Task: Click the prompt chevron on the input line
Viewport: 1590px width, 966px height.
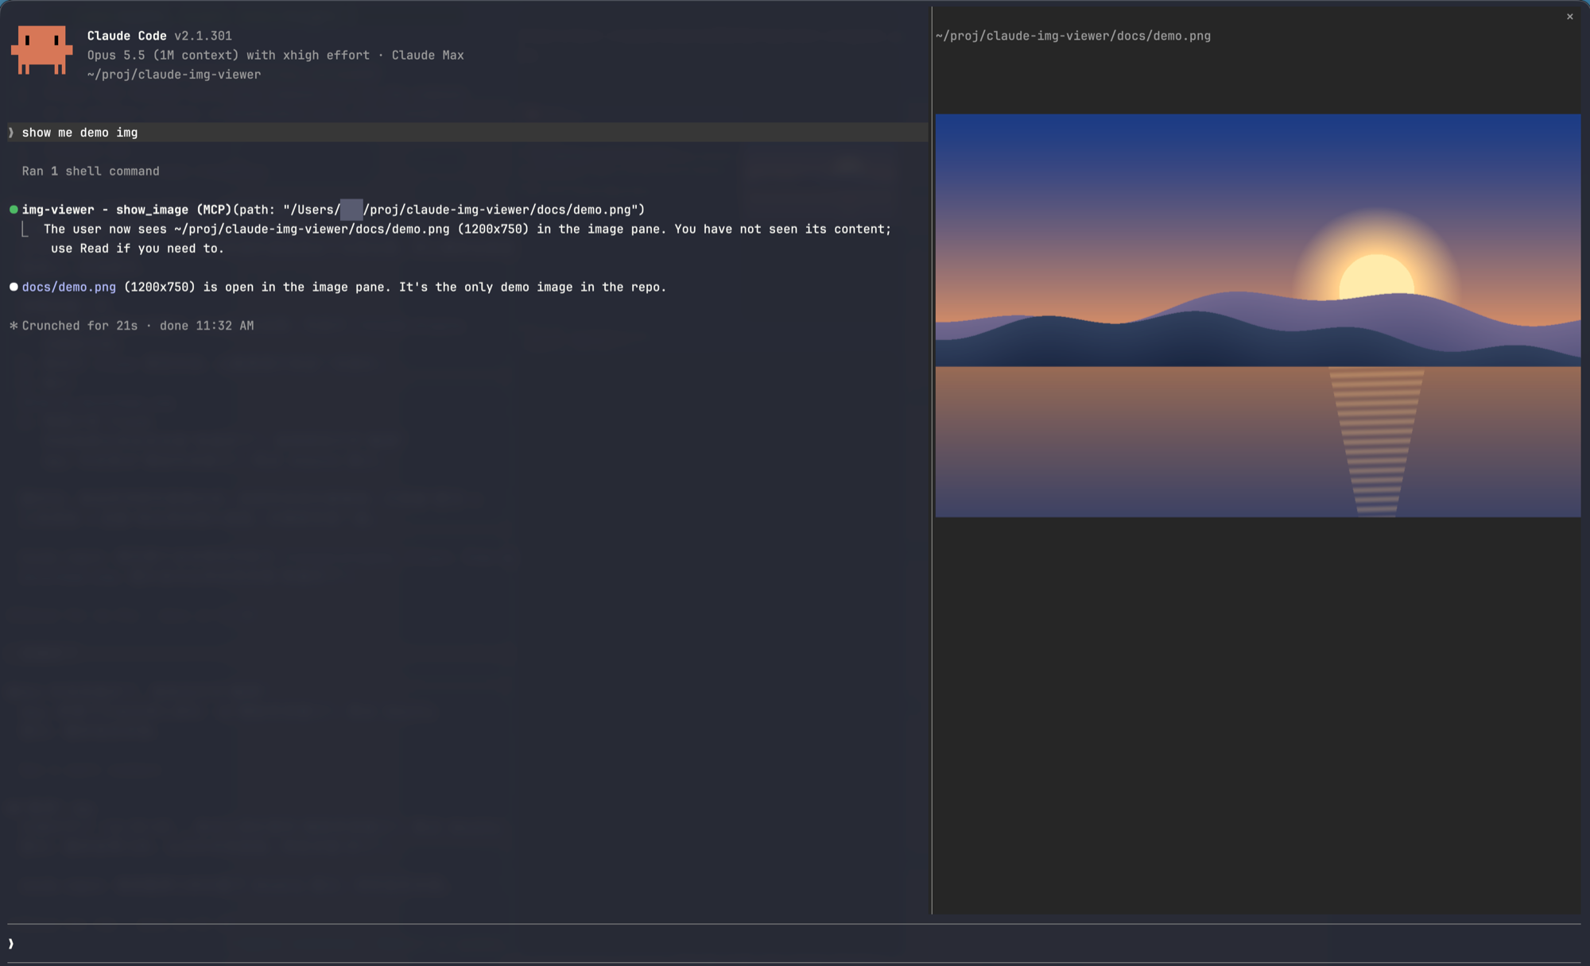Action: 11,944
